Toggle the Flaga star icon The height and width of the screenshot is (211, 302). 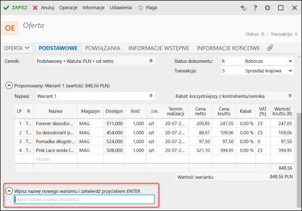pyautogui.click(x=140, y=8)
